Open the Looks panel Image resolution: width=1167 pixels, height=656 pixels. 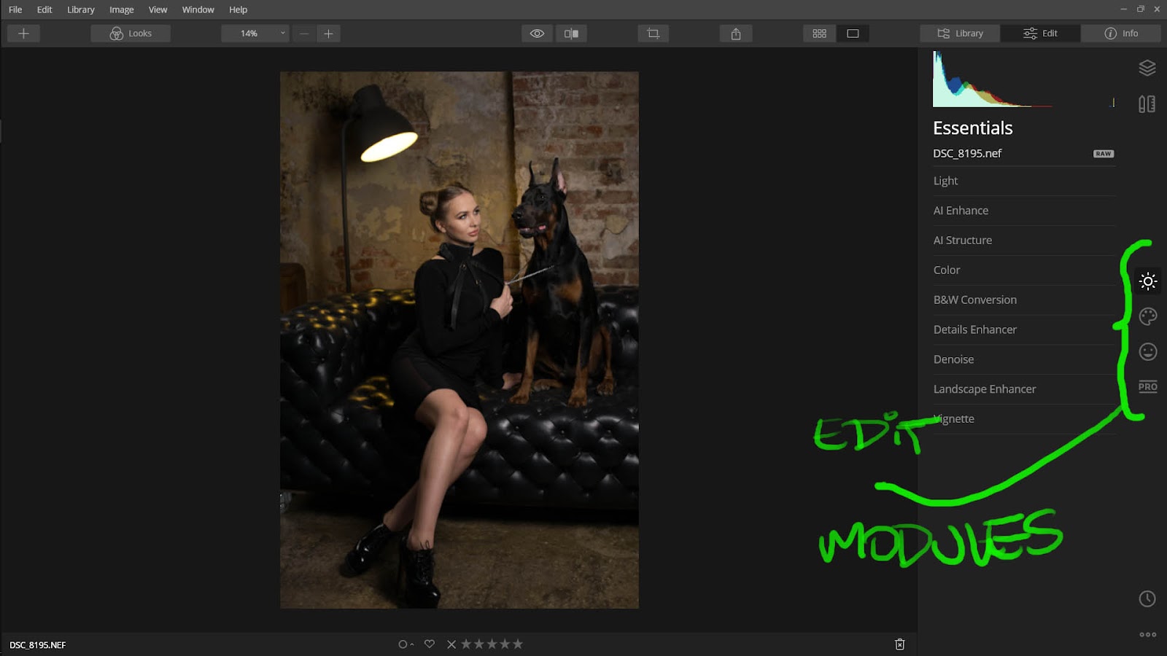pyautogui.click(x=131, y=34)
